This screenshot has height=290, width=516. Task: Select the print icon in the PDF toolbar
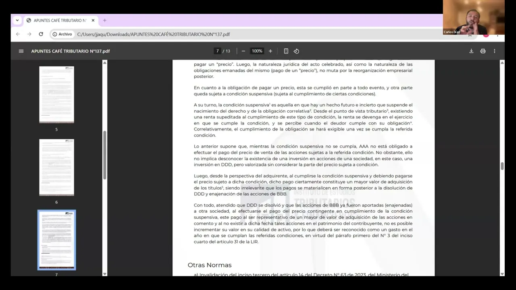click(483, 51)
